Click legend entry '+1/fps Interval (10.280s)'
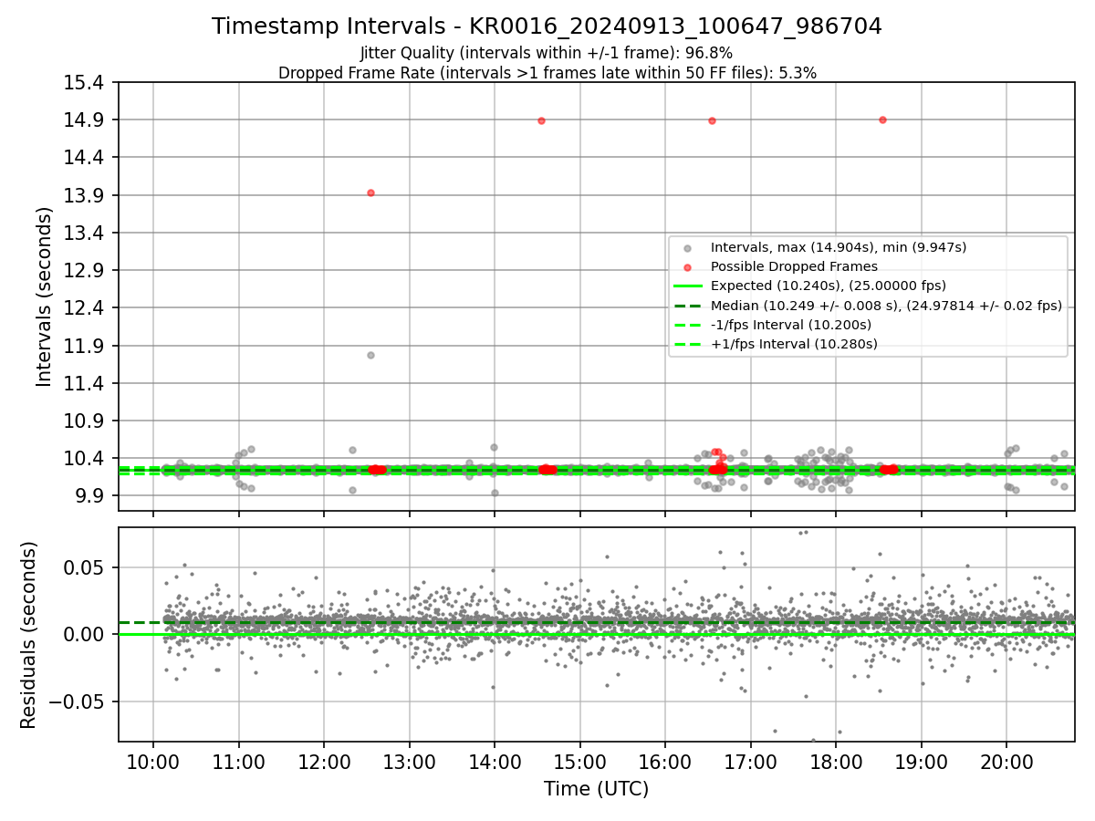 click(794, 344)
